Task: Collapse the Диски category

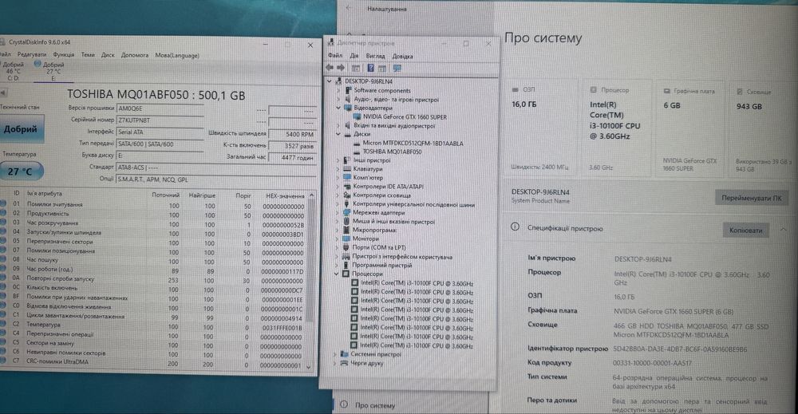Action: coord(338,134)
